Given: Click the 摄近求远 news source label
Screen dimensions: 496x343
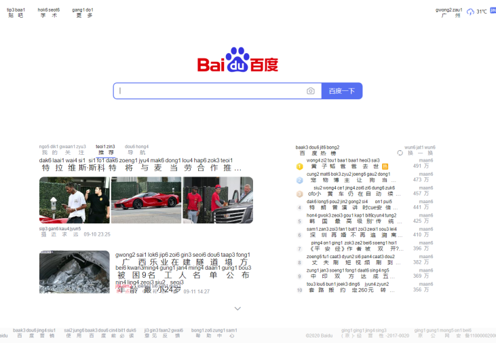Looking at the screenshot, I should tap(60, 232).
